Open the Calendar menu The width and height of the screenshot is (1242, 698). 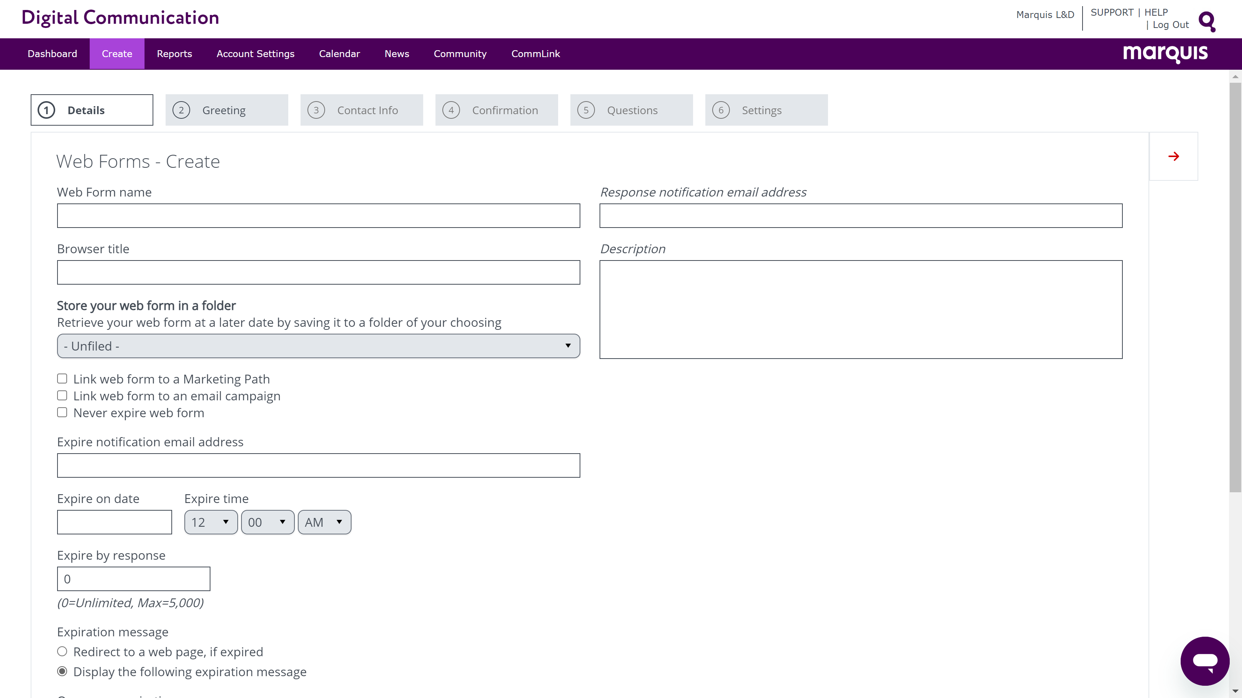tap(339, 54)
